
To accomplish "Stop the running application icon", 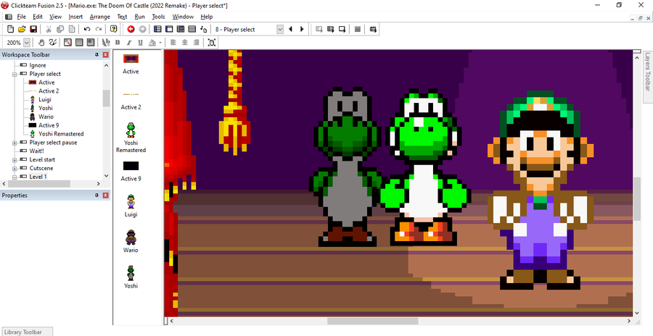I will point(357,29).
